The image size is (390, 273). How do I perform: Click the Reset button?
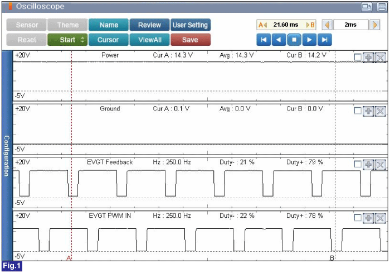point(27,40)
